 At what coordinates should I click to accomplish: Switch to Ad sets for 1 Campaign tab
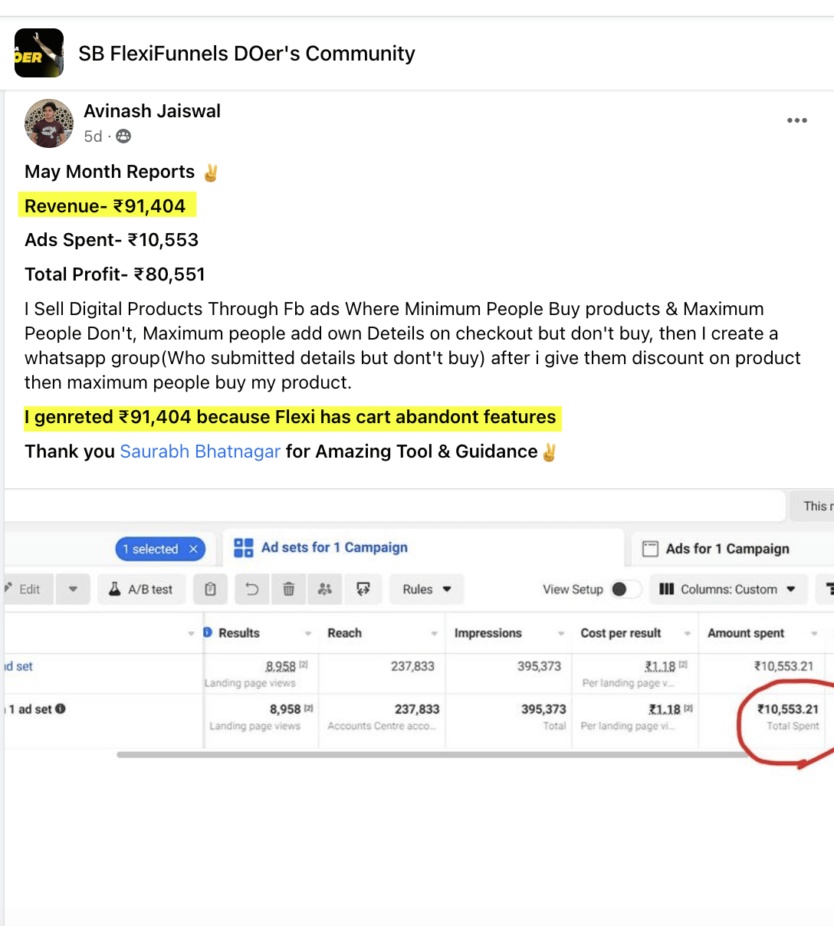pyautogui.click(x=321, y=548)
